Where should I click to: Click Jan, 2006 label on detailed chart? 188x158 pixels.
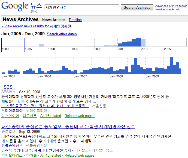(x=44, y=77)
